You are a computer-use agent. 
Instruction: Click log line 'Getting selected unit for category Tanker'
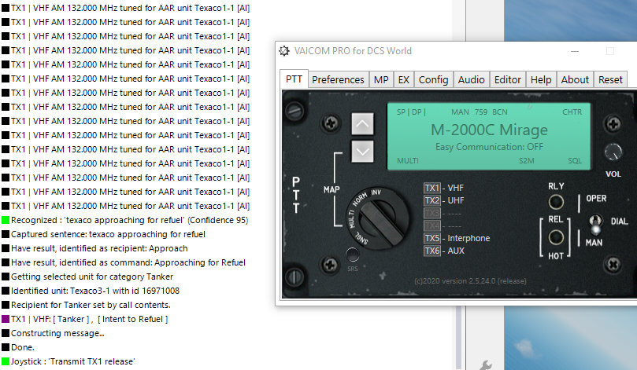click(x=92, y=277)
